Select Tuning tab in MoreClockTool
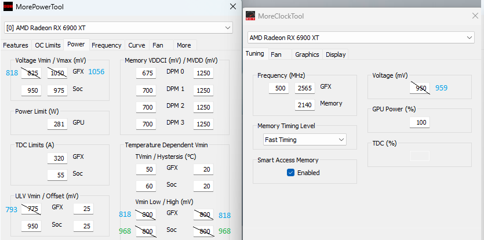 pos(255,53)
